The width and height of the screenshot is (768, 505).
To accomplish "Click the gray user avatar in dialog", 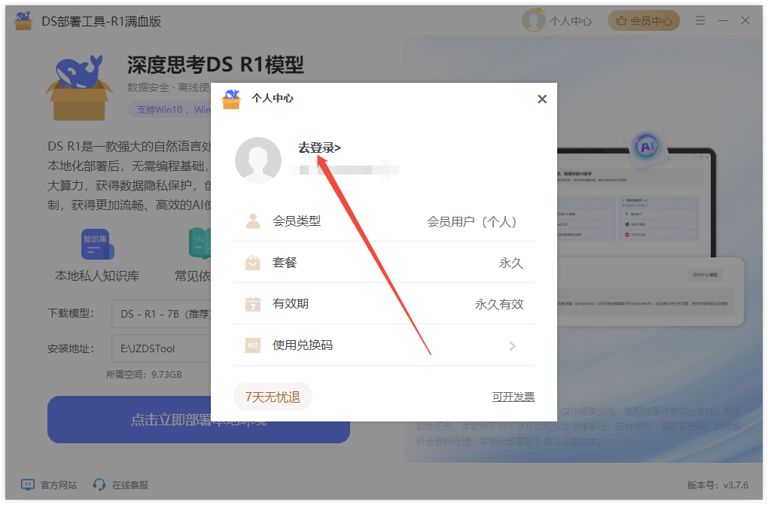I will [258, 160].
